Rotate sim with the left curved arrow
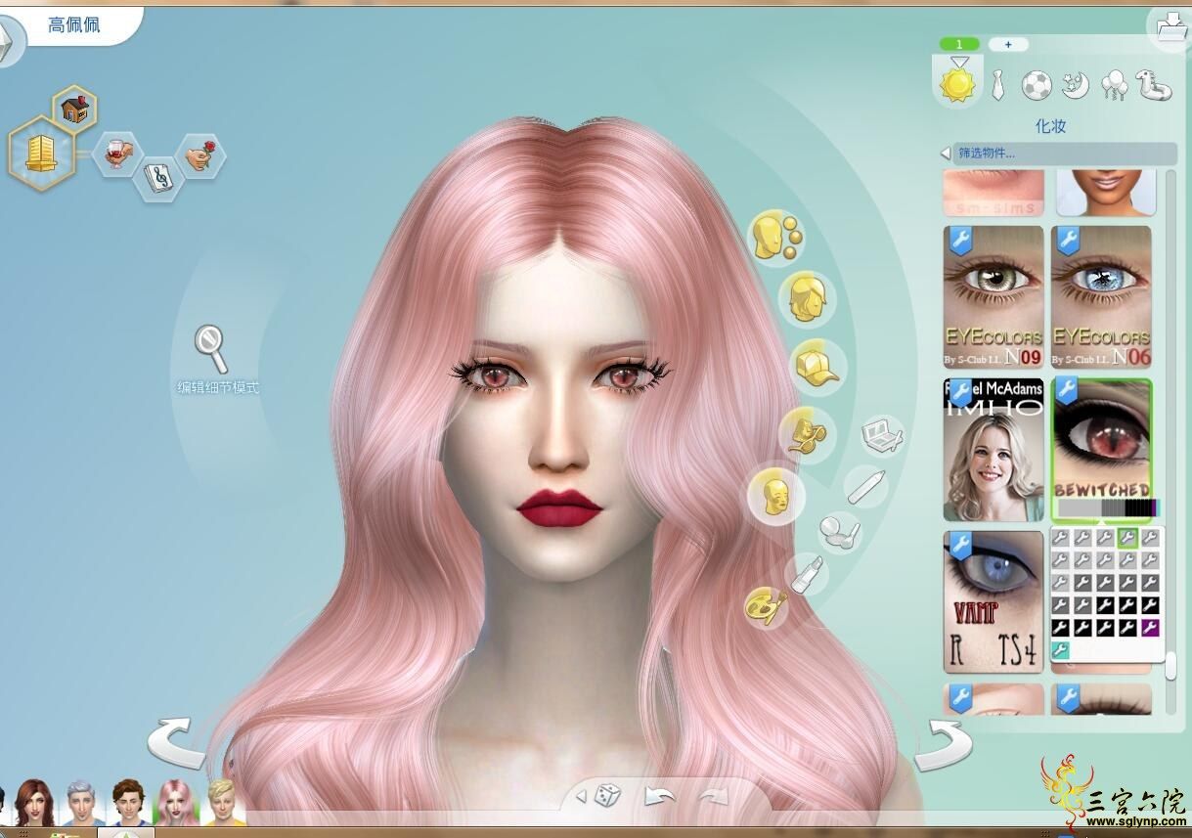This screenshot has width=1192, height=838. 178,742
